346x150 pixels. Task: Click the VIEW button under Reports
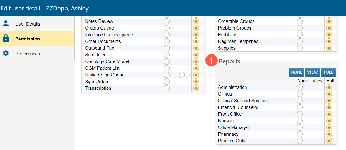coord(312,72)
